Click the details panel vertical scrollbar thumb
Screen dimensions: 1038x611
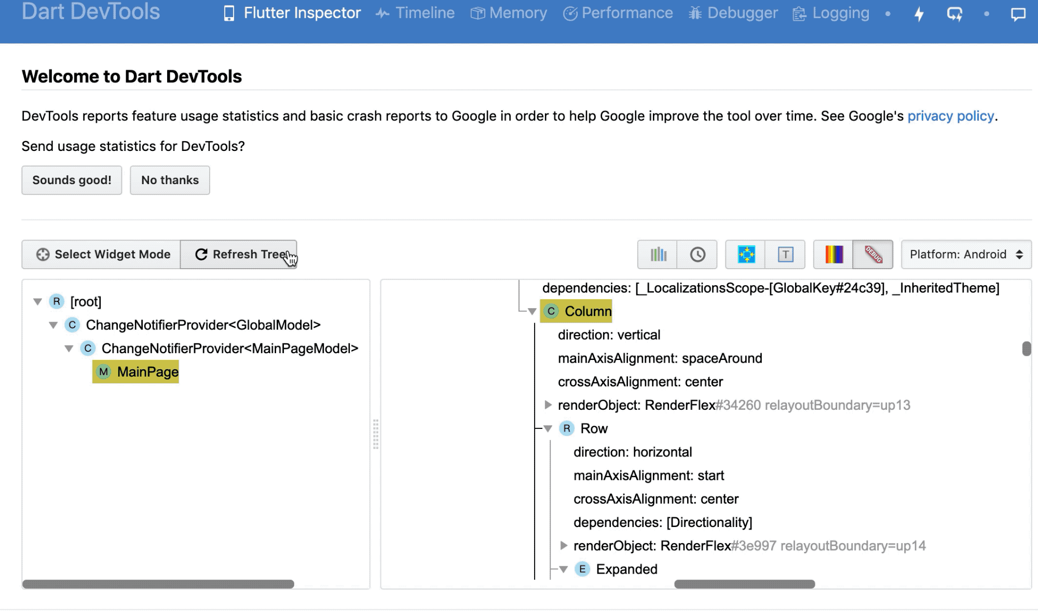coord(1026,349)
